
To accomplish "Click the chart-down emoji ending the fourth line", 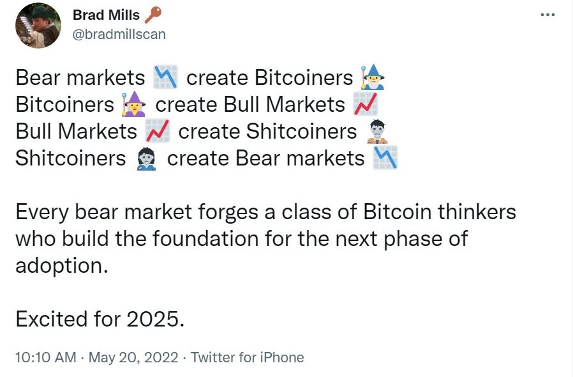I will 385,158.
